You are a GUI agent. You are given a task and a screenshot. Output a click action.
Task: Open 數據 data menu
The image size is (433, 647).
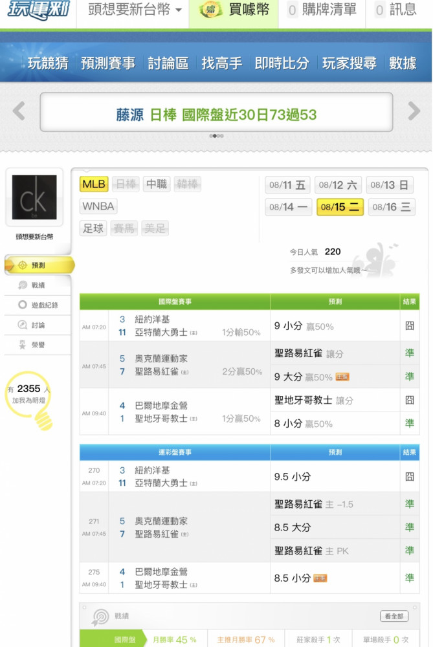(x=403, y=63)
